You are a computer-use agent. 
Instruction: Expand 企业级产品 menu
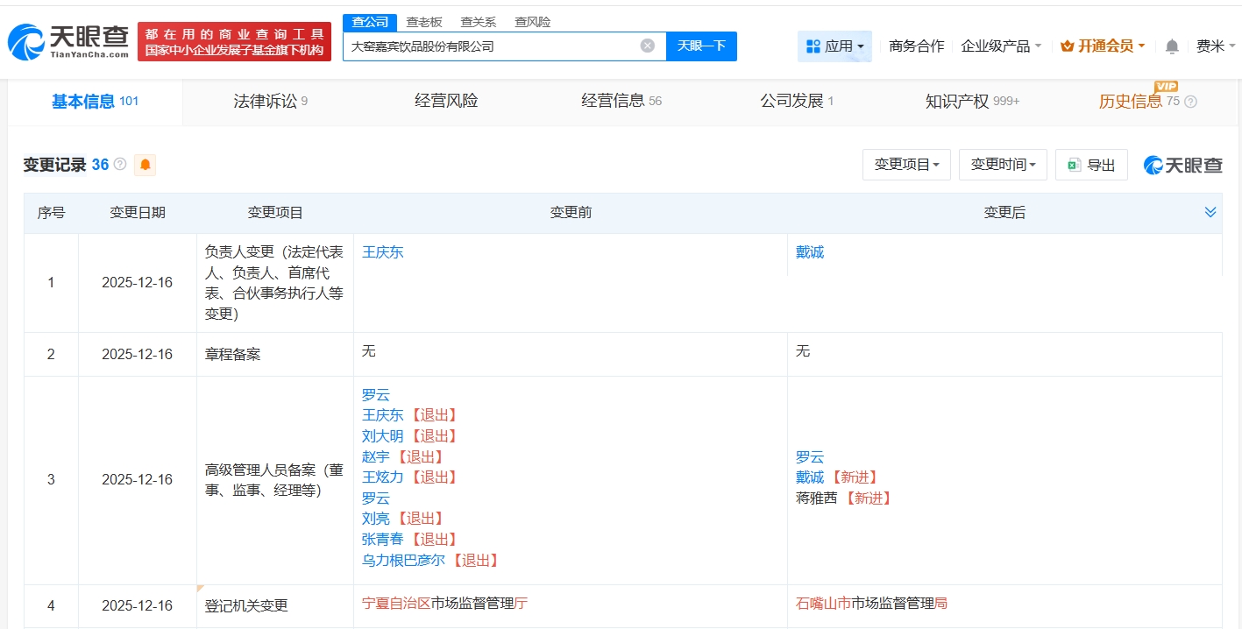[1001, 46]
